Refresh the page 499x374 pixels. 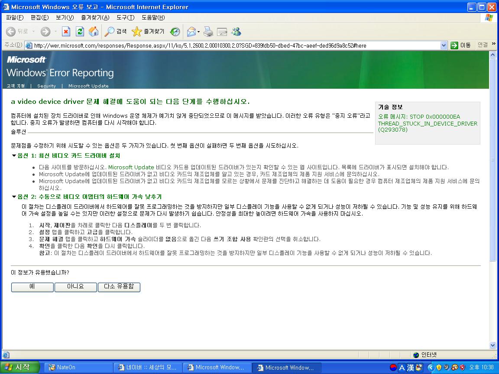click(80, 32)
